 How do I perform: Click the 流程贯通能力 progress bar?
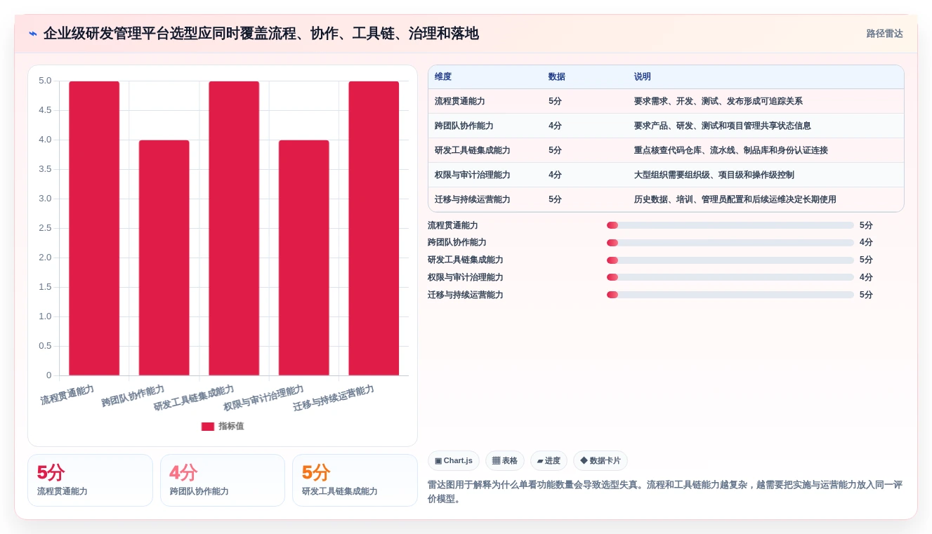pyautogui.click(x=730, y=225)
